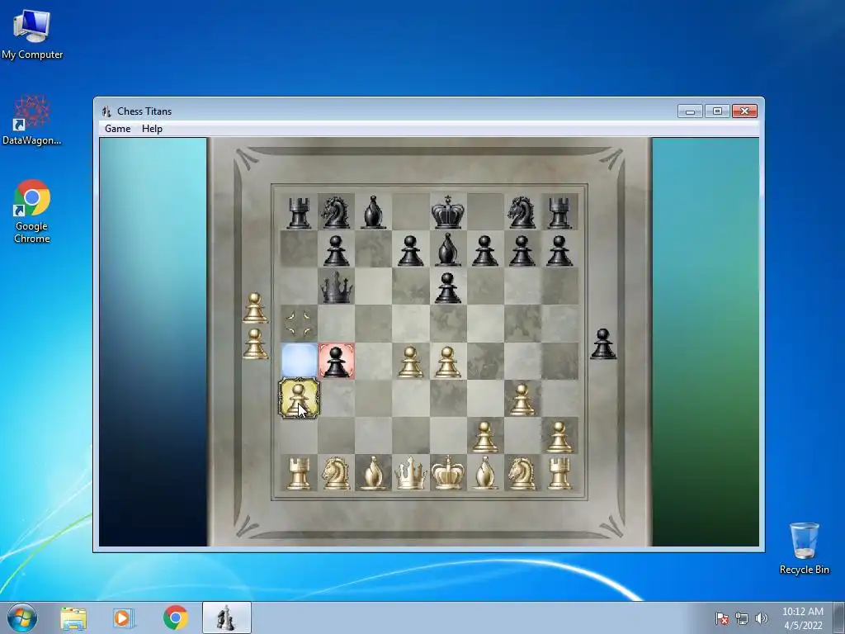Click the black pawn on h7

[x=559, y=250]
